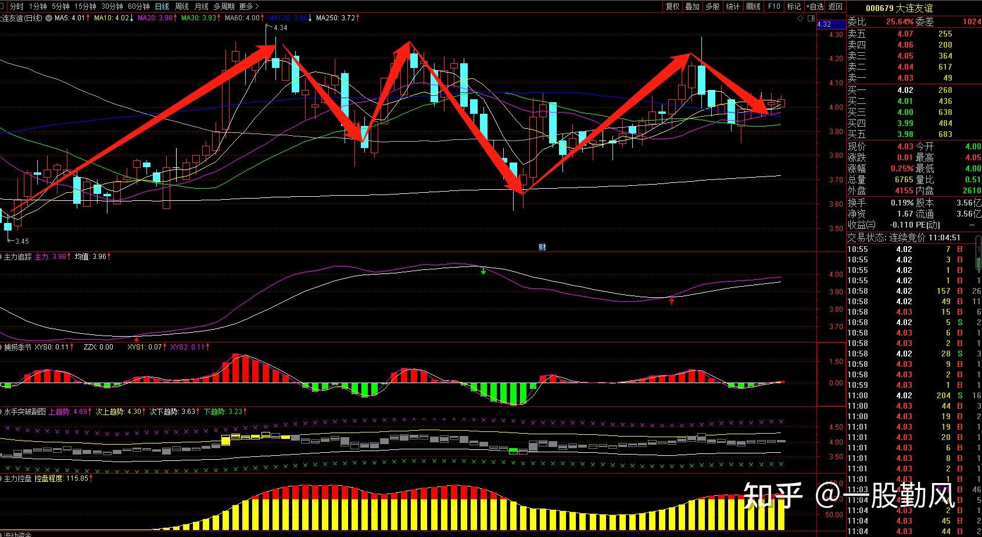Click the MA250: 3.72 moving average label

click(x=337, y=18)
